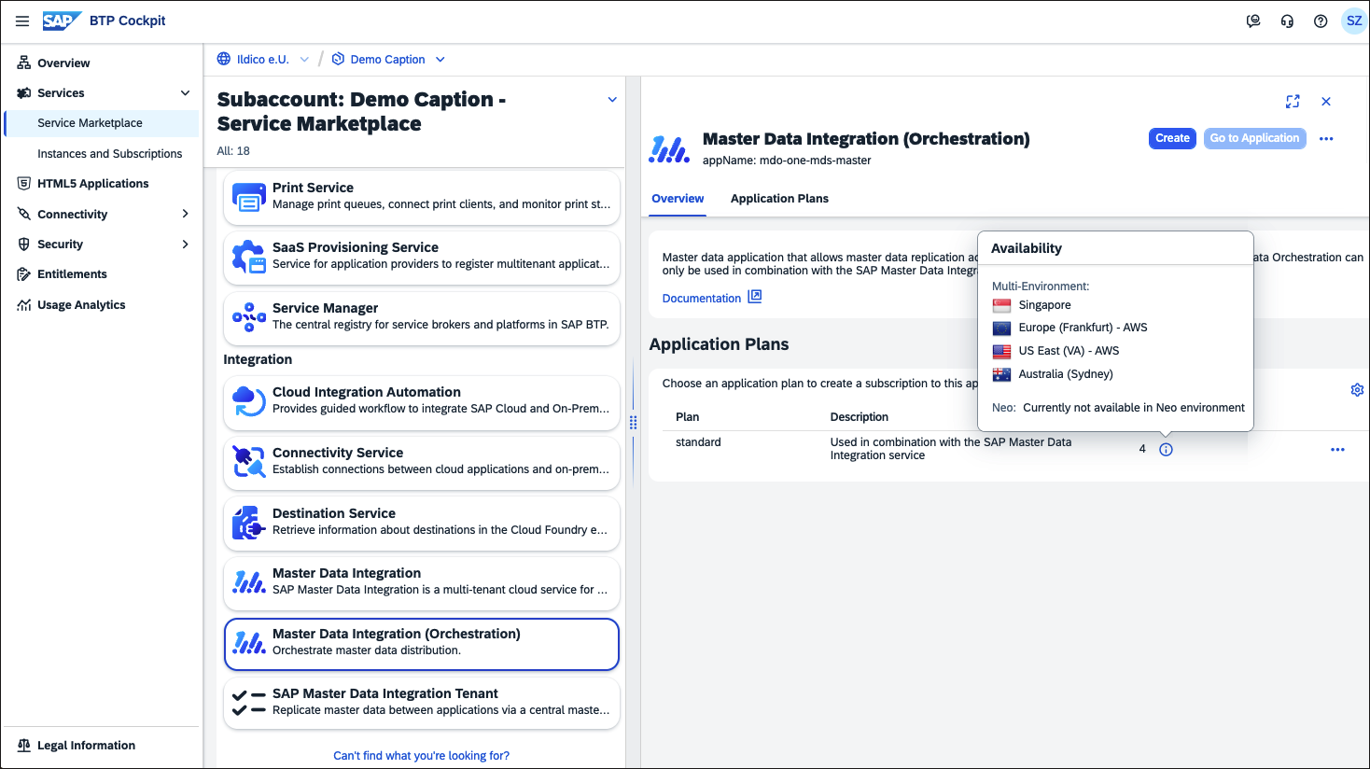The height and width of the screenshot is (769, 1370).
Task: Click the Integration category heading
Action: click(x=258, y=359)
